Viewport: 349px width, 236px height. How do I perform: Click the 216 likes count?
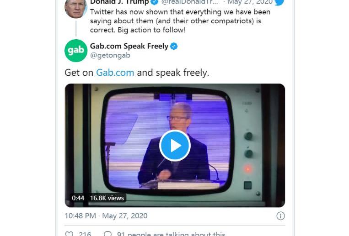click(x=85, y=234)
